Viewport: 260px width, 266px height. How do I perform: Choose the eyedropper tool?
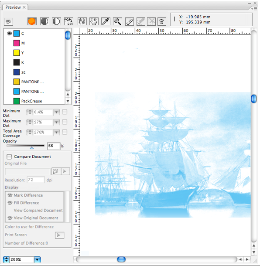(106, 21)
